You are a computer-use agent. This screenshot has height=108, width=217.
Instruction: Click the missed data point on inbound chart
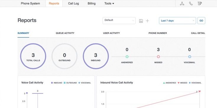[200, 91]
